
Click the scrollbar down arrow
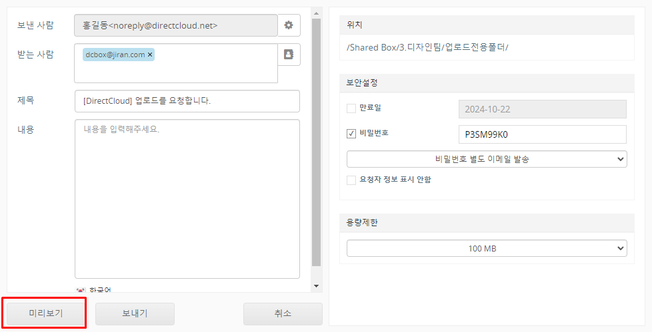coord(317,286)
